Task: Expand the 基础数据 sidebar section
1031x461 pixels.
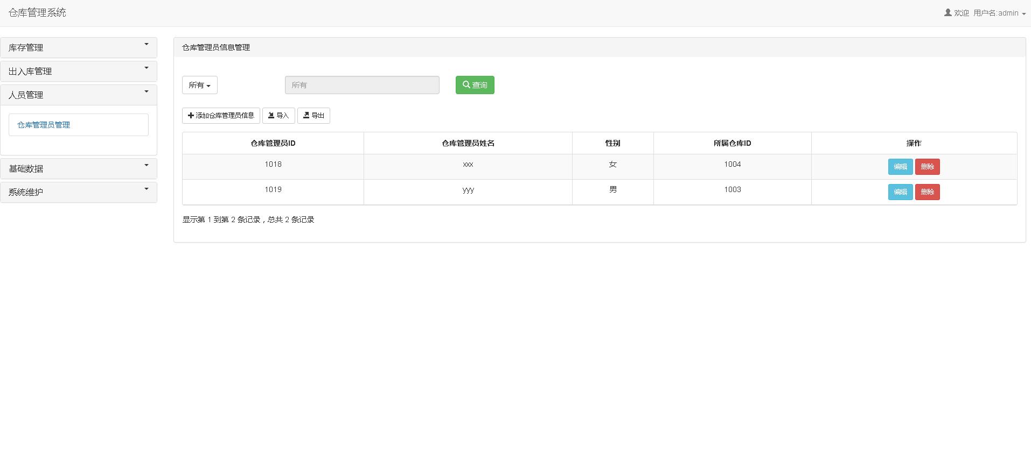Action: pos(79,168)
